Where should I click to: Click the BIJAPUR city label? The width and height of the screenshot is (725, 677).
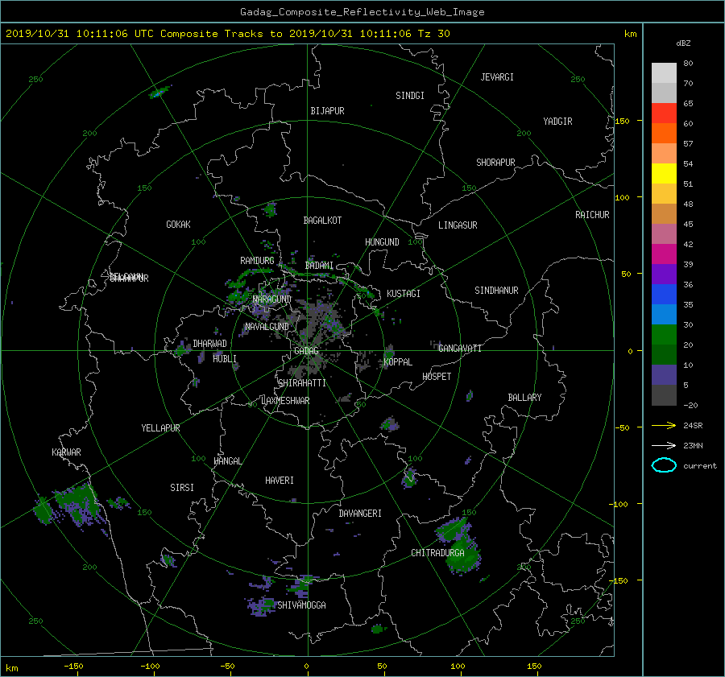[327, 111]
